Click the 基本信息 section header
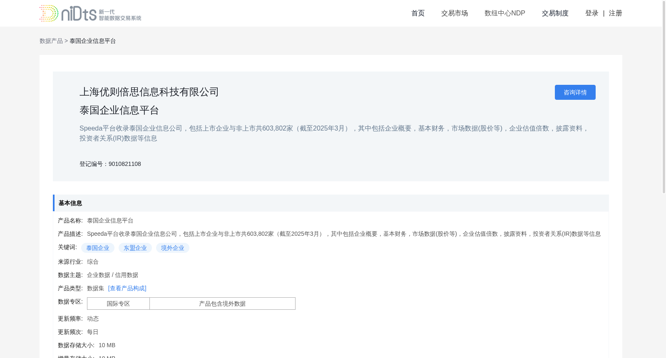666x358 pixels. (x=331, y=203)
